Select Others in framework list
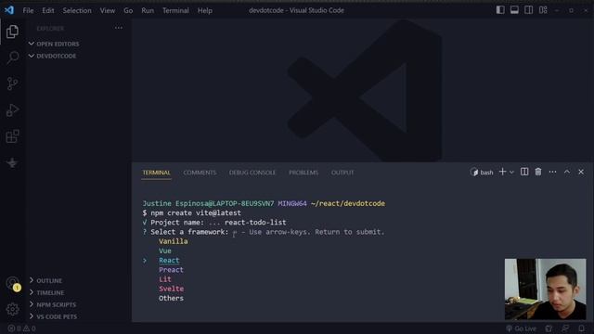 (x=171, y=298)
